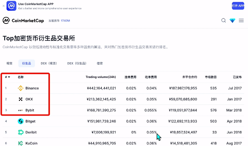Image resolution: width=248 pixels, height=146 pixels.
Task: Click Bybit launch date Mar 2018
Action: (x=234, y=110)
